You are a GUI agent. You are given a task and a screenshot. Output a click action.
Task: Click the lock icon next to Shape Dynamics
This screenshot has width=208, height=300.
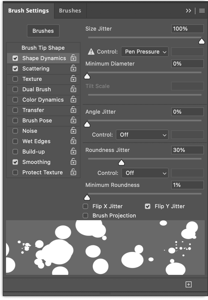coord(73,58)
